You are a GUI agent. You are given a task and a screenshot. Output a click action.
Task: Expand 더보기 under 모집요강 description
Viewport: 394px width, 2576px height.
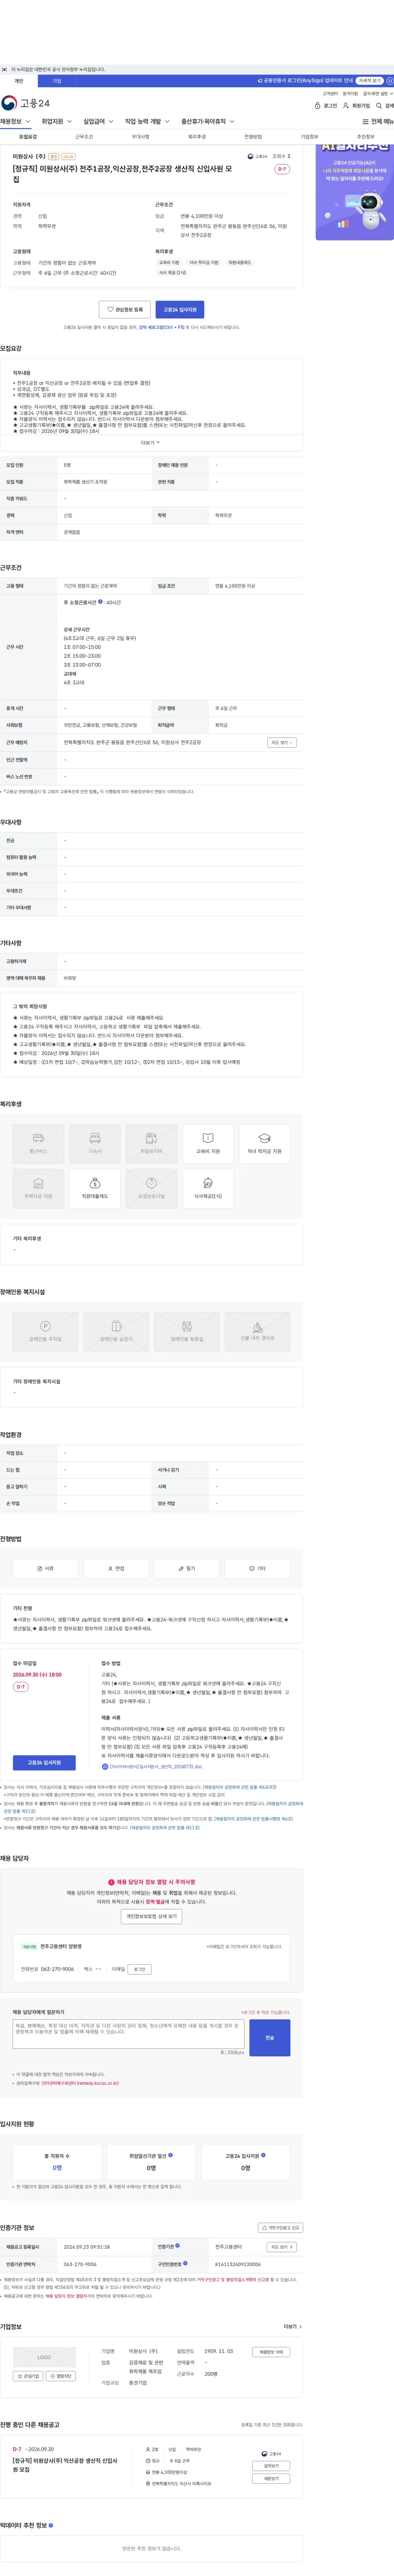pyautogui.click(x=151, y=442)
